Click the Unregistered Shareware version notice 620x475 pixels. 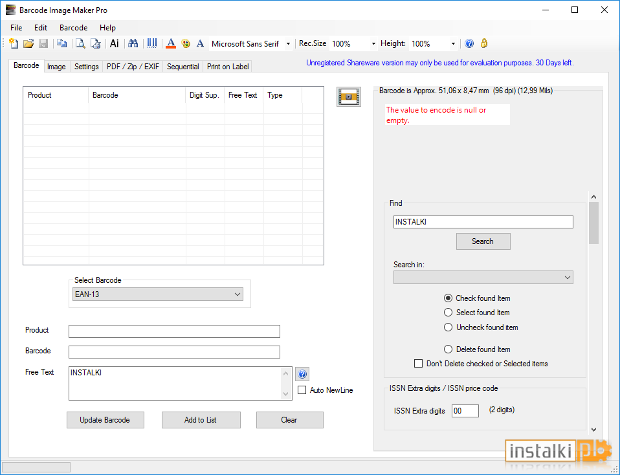[439, 63]
